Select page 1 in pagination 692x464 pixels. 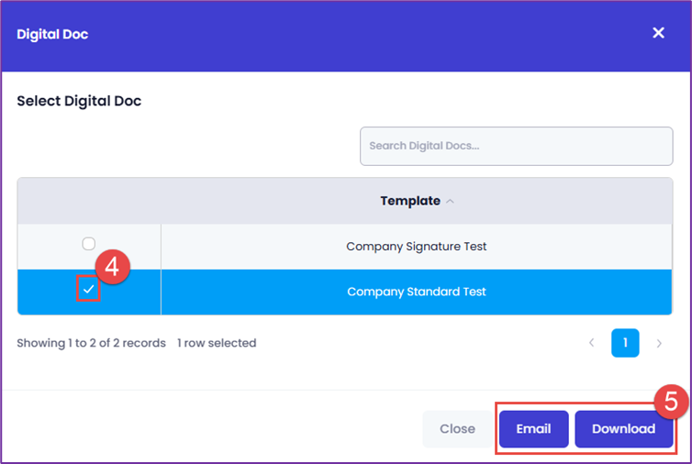point(625,343)
